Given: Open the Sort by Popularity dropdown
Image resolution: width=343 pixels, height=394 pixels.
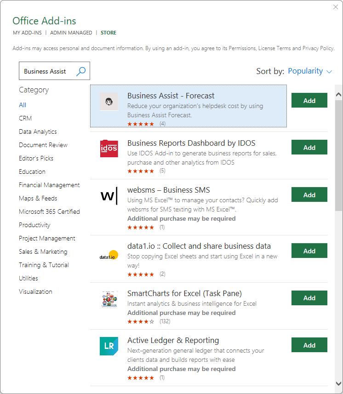Looking at the screenshot, I should point(309,71).
